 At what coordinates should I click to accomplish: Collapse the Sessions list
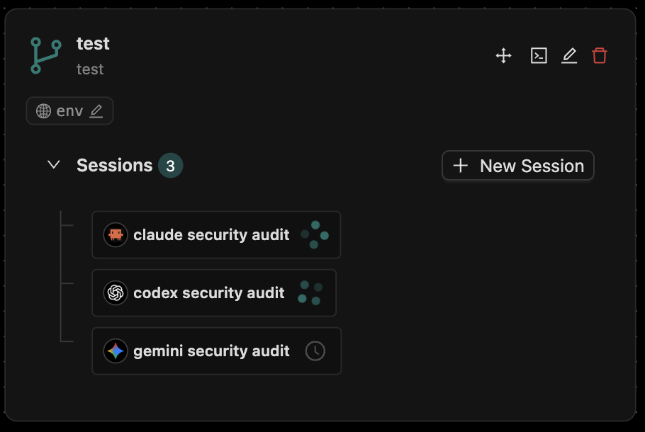(53, 164)
